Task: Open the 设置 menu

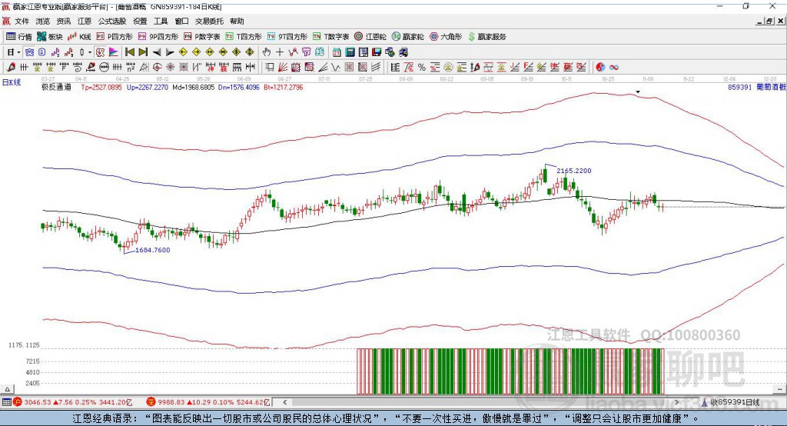Action: [140, 21]
